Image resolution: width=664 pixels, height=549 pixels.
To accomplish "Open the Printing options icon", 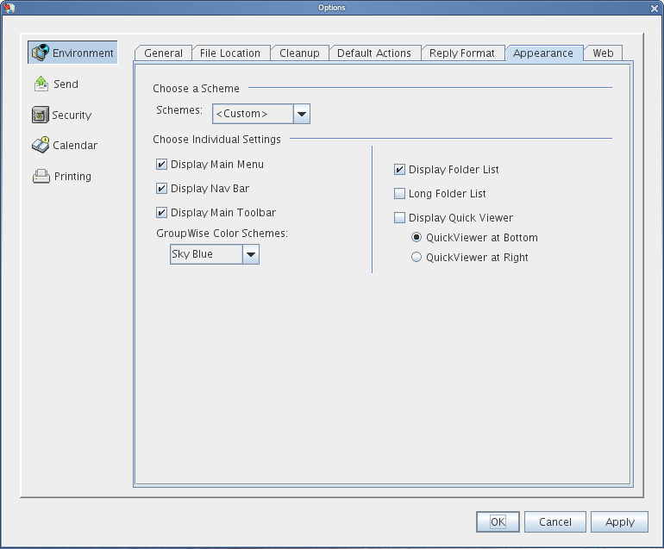I will (x=41, y=176).
